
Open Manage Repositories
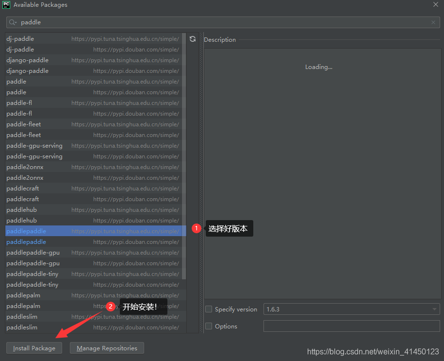[x=107, y=348]
